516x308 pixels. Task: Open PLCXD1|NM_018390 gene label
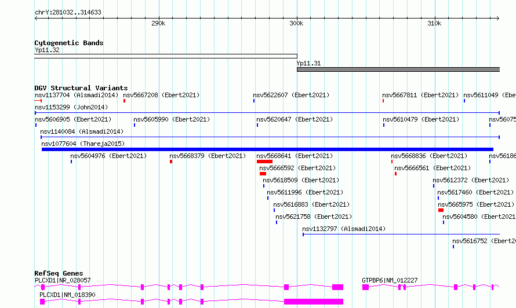(67, 295)
